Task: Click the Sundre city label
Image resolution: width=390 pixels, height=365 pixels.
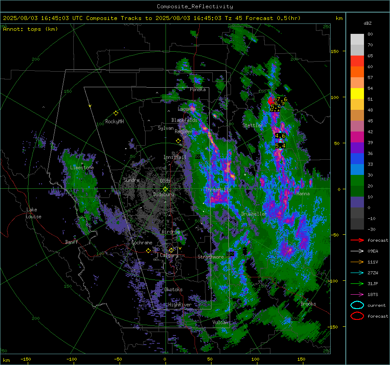Action: coord(131,180)
